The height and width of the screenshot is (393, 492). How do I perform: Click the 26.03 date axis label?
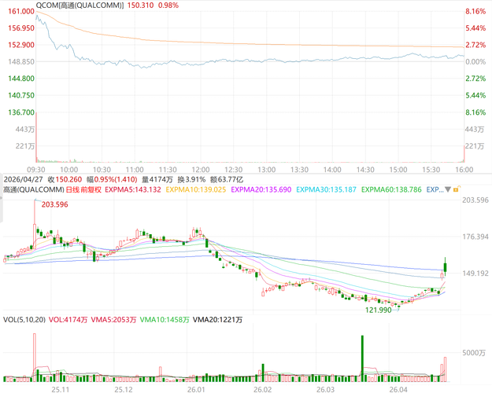(x=325, y=389)
